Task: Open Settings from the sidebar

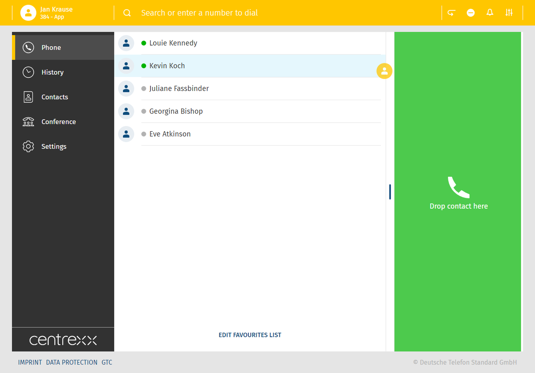Action: (54, 146)
